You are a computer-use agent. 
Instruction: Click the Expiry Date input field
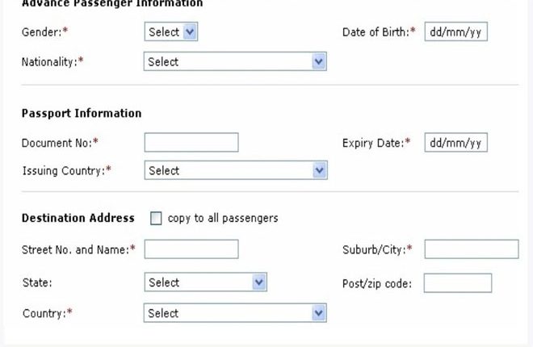(x=455, y=143)
